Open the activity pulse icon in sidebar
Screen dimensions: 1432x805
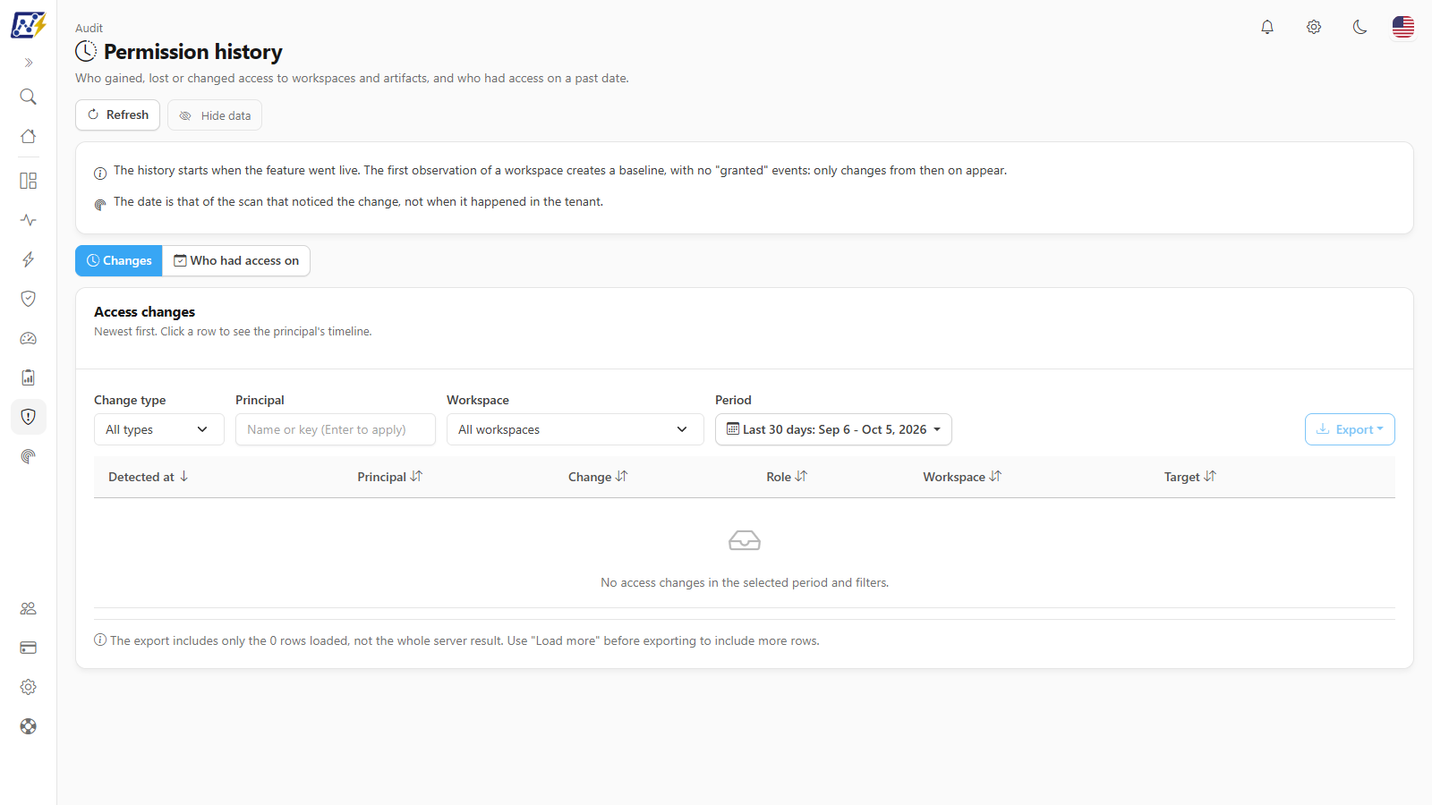(x=29, y=220)
